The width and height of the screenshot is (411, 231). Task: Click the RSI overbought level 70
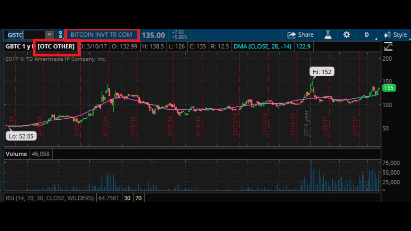tap(138, 198)
